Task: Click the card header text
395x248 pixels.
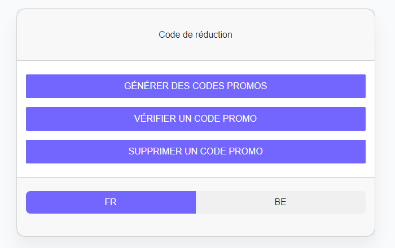Action: 195,35
